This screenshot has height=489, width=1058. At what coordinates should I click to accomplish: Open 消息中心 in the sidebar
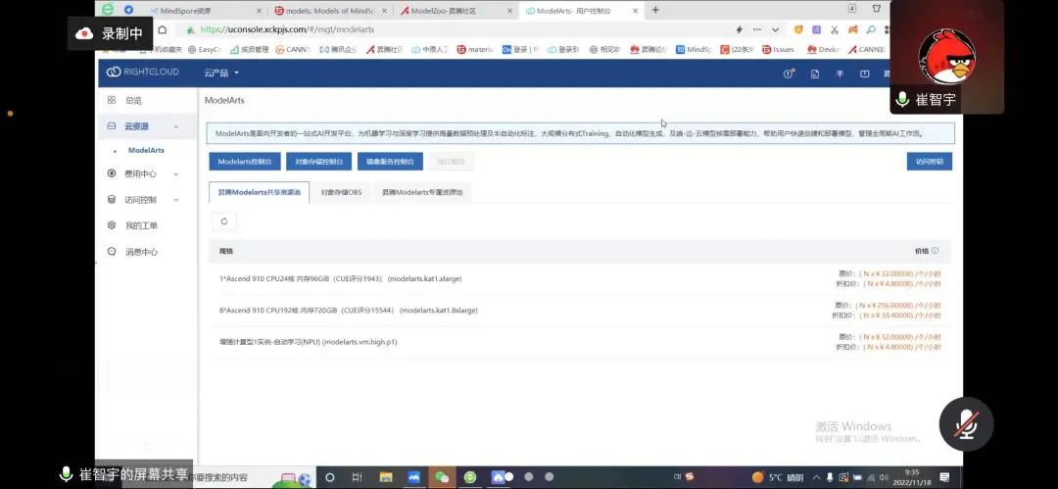[140, 252]
